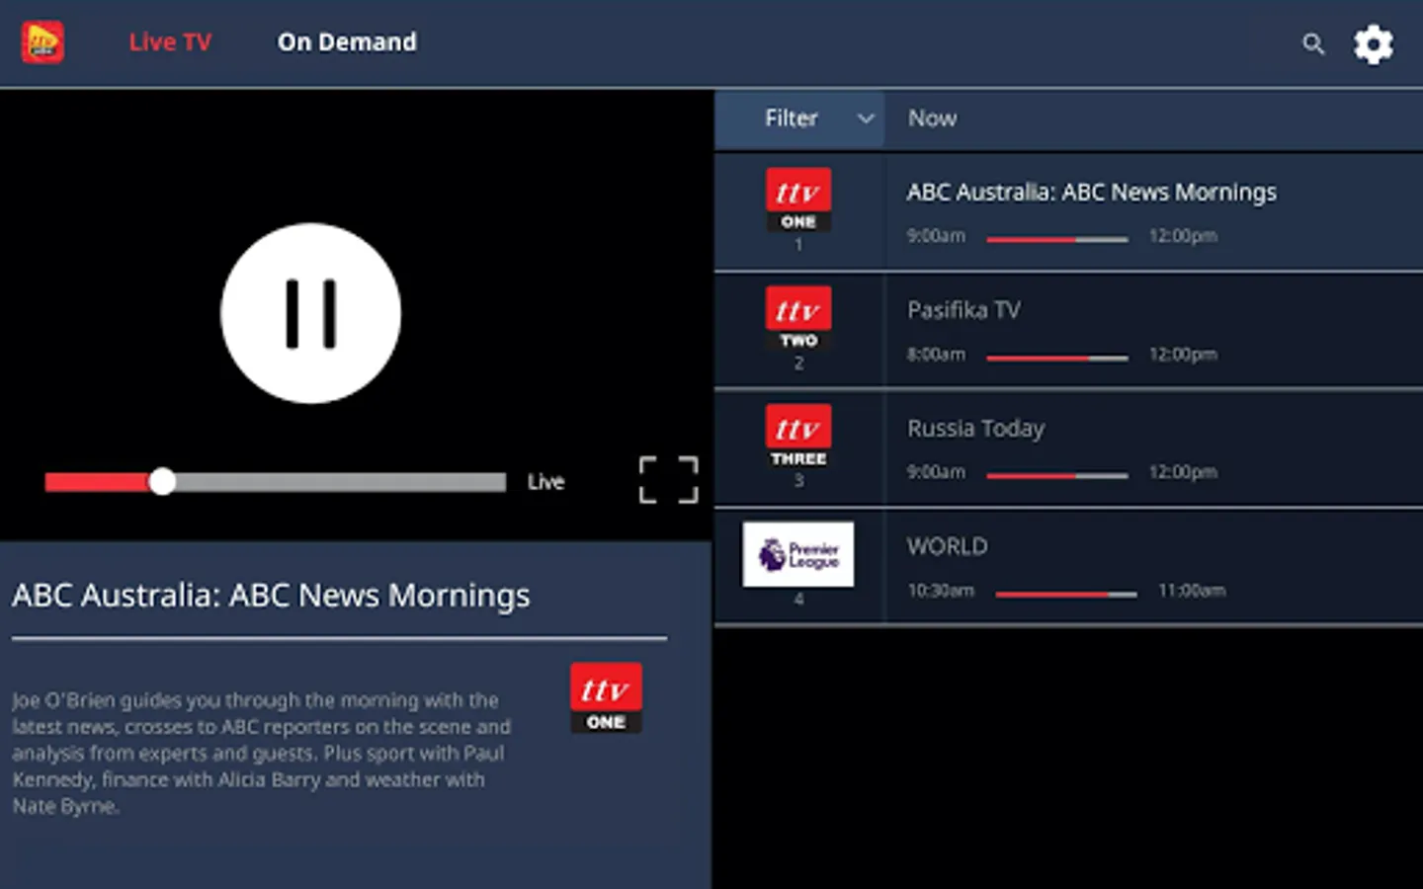Open settings via the gear icon
Viewport: 1423px width, 889px height.
[x=1374, y=44]
